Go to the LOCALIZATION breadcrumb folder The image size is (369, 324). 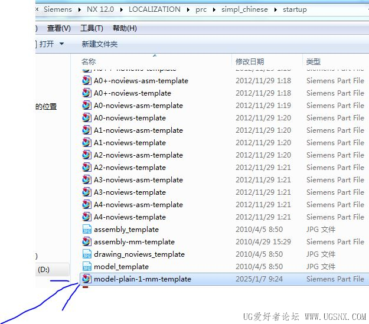coord(154,9)
